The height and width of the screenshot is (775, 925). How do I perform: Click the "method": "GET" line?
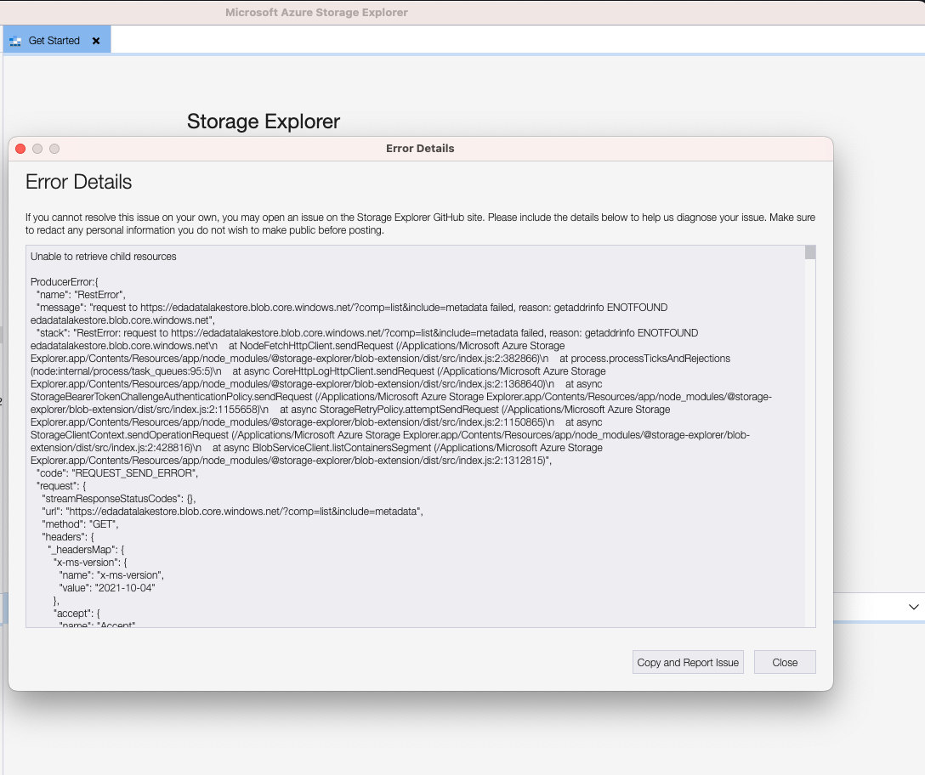pyautogui.click(x=80, y=524)
